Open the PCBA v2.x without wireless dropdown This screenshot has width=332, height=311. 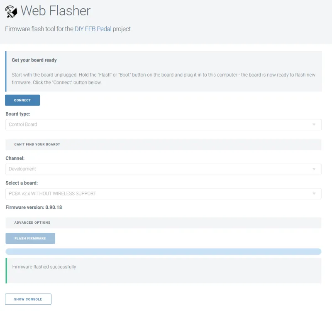pos(164,193)
